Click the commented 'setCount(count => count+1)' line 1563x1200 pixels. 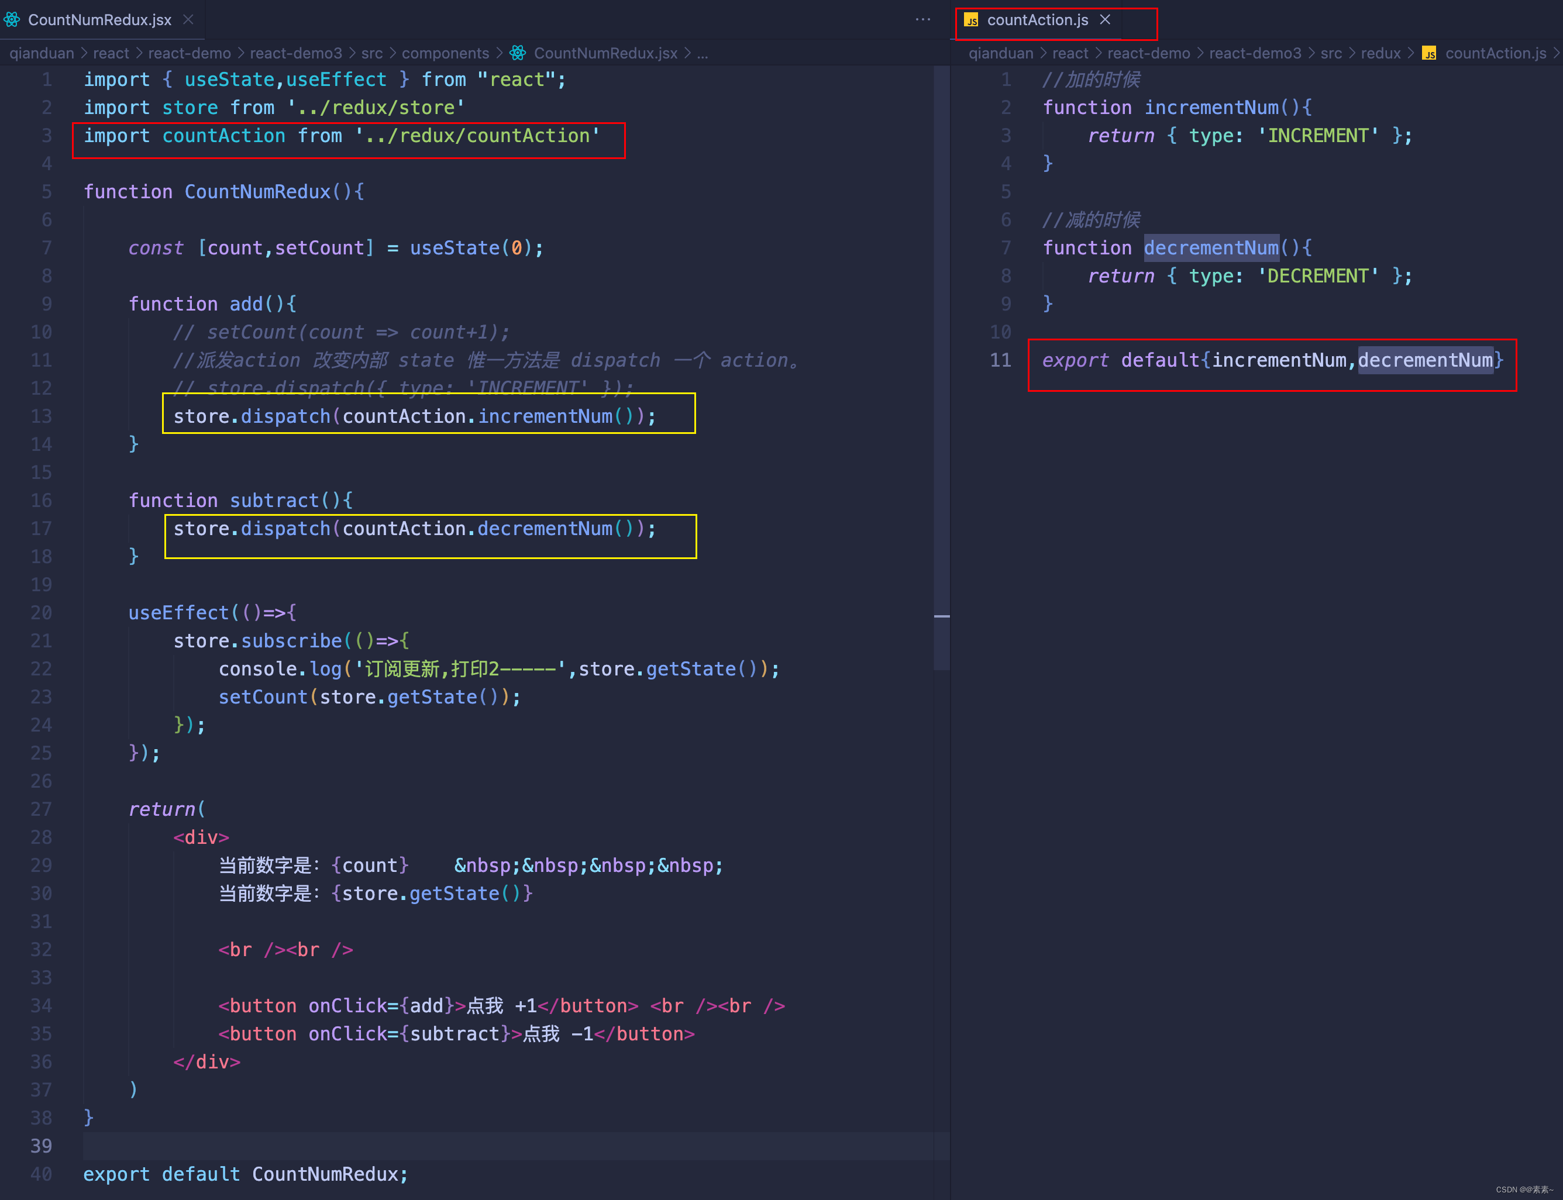click(x=342, y=332)
